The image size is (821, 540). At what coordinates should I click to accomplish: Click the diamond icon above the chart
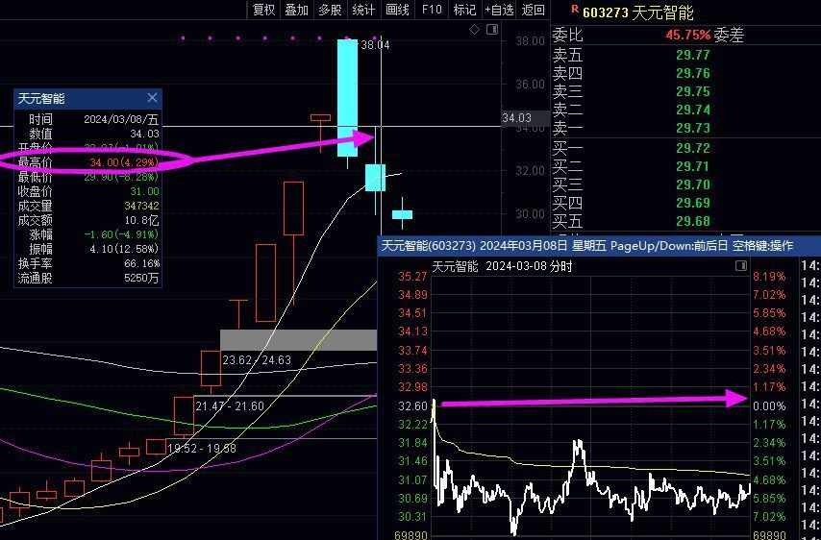474,30
